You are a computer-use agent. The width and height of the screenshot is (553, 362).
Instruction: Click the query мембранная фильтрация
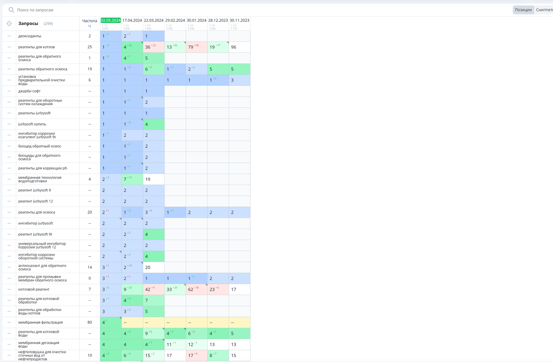(x=41, y=323)
